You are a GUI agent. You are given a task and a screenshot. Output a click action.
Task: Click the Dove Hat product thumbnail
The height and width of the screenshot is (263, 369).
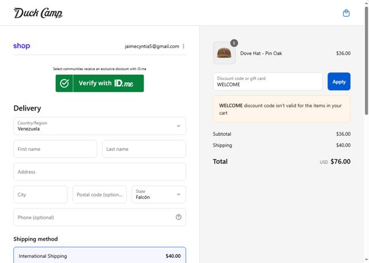tap(224, 53)
